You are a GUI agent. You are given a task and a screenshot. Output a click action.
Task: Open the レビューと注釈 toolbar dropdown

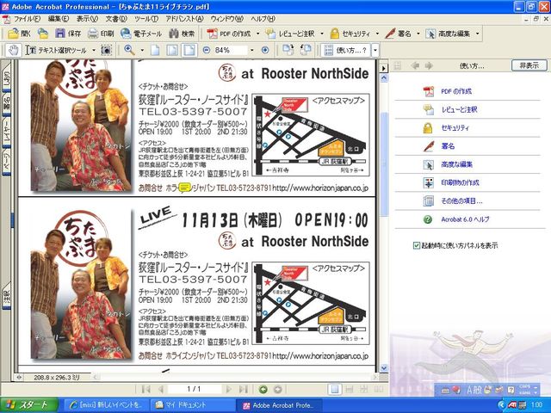322,34
